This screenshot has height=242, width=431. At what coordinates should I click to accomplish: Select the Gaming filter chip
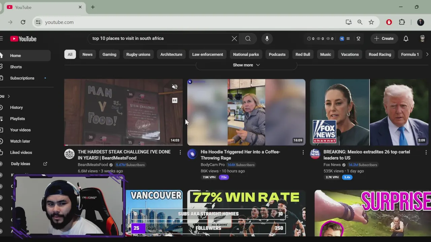pos(109,54)
